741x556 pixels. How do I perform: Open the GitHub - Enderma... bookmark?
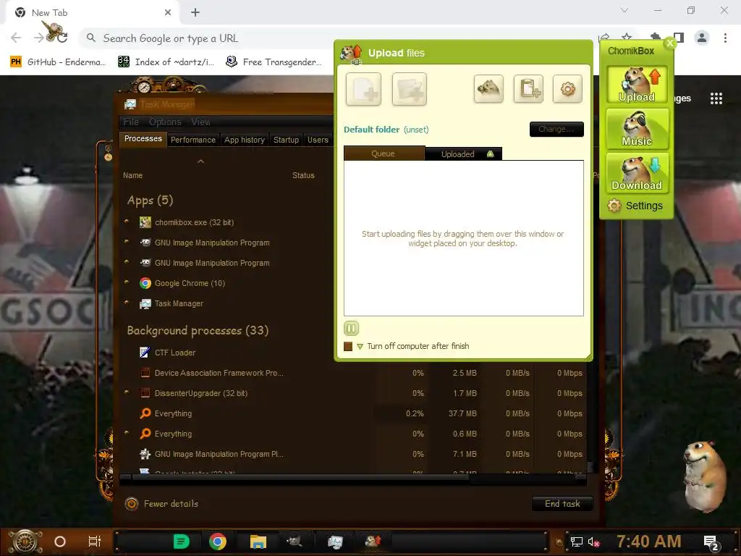pyautogui.click(x=58, y=62)
